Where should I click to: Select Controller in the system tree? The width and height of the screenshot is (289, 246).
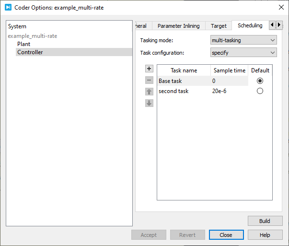point(30,52)
